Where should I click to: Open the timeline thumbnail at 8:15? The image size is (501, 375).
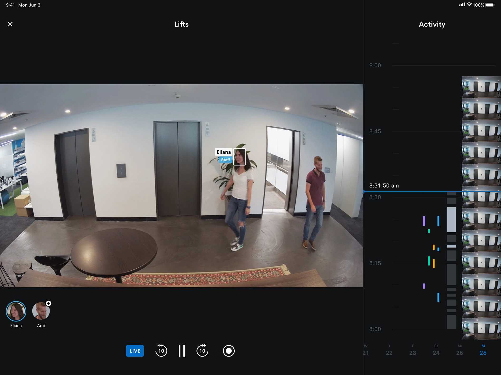(x=481, y=263)
